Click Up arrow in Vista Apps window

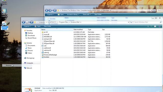point(55,10)
